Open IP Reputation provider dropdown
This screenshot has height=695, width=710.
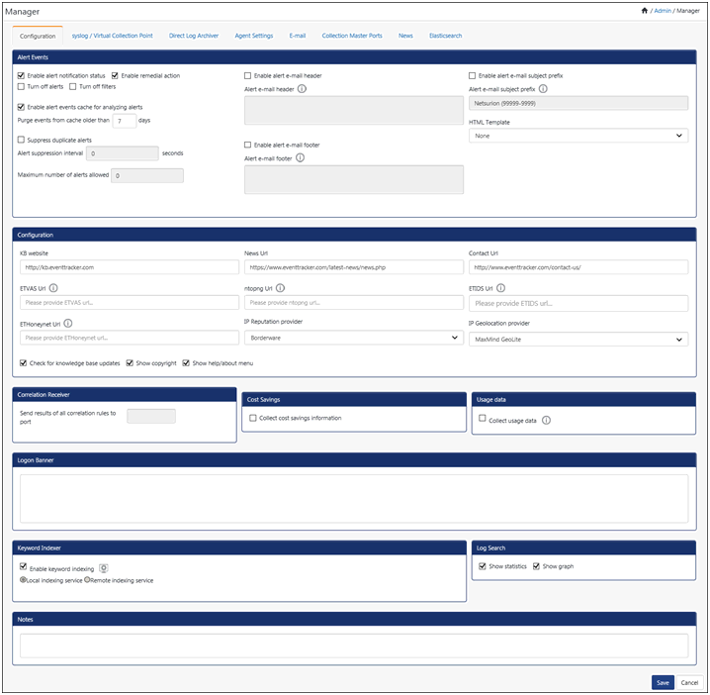tap(354, 338)
